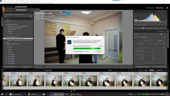Go back with filmstrip left arrow

[12, 70]
